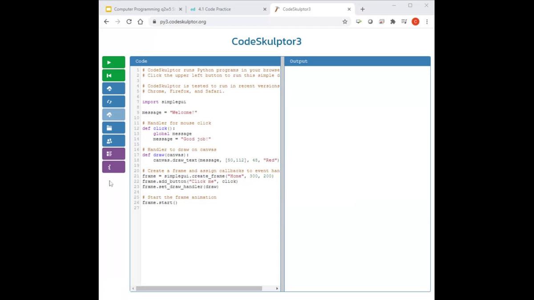The image size is (534, 300).
Task: Open the Extensions puzzle piece menu
Action: 392,21
